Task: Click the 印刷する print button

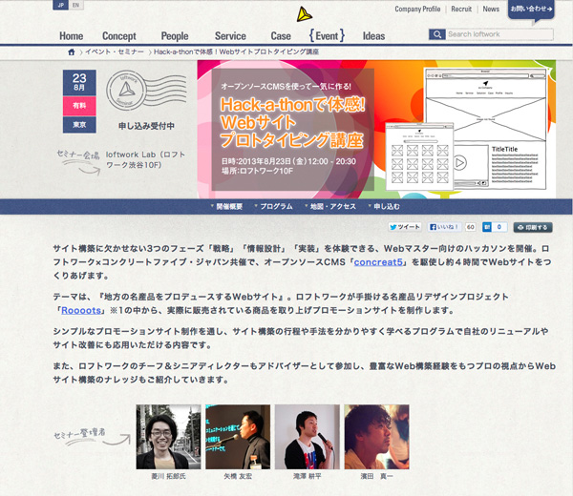Action: coord(533,227)
